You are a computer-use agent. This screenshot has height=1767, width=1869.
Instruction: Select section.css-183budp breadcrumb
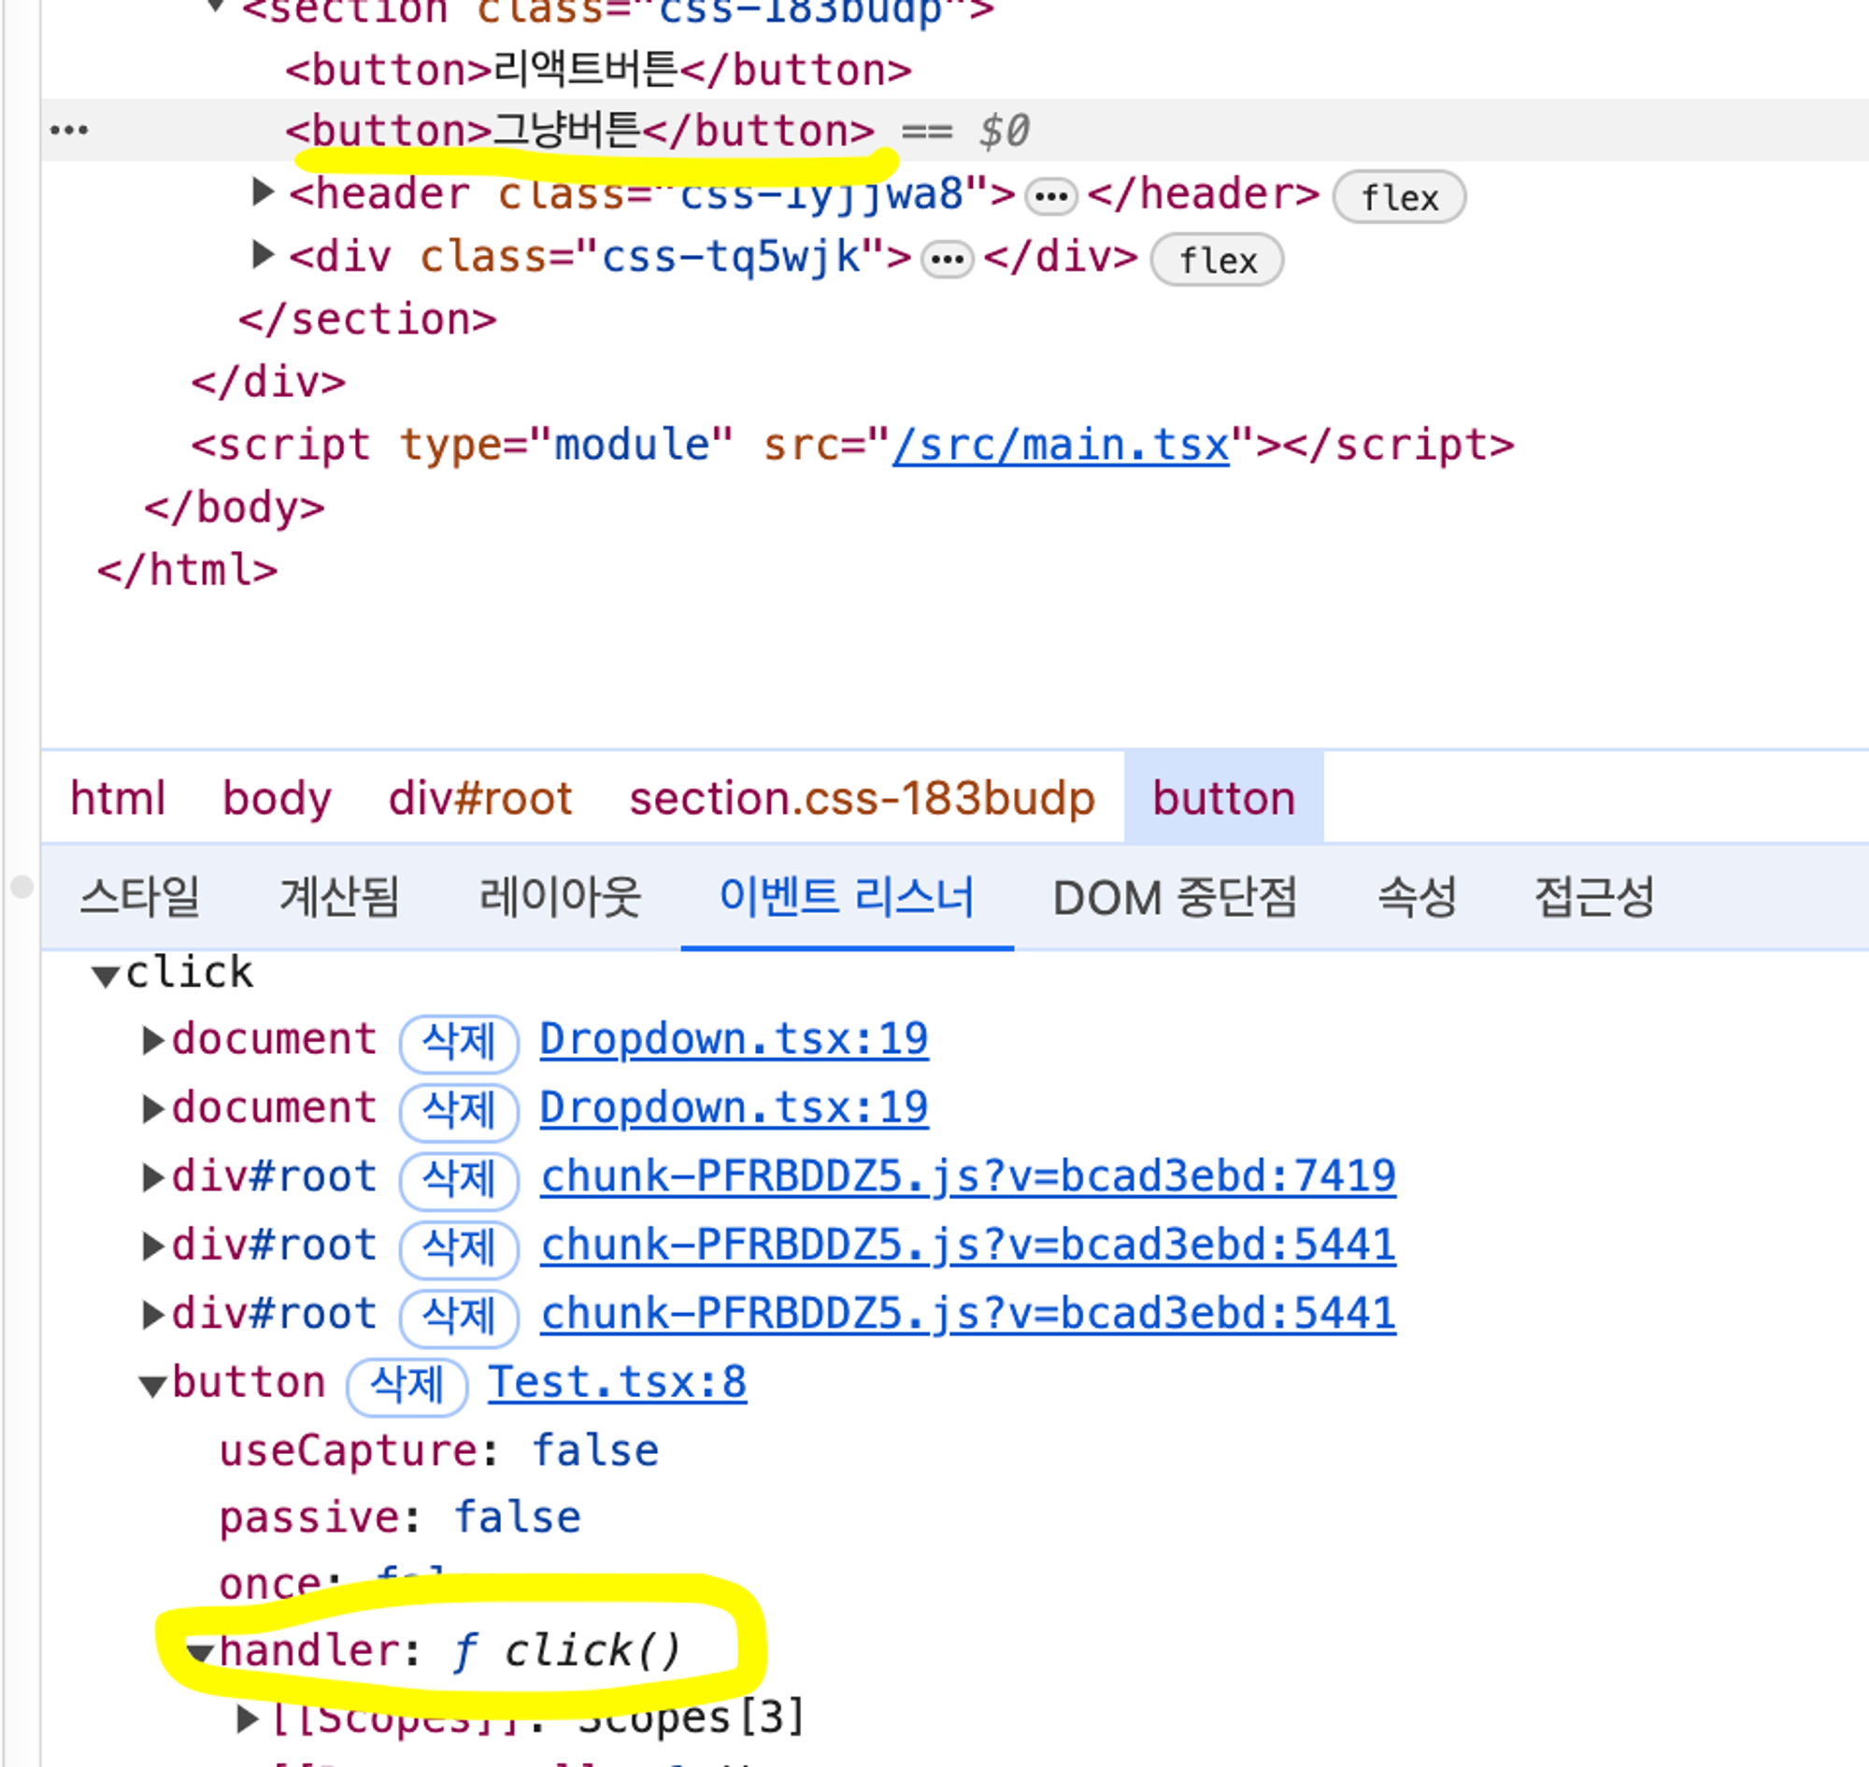click(862, 799)
